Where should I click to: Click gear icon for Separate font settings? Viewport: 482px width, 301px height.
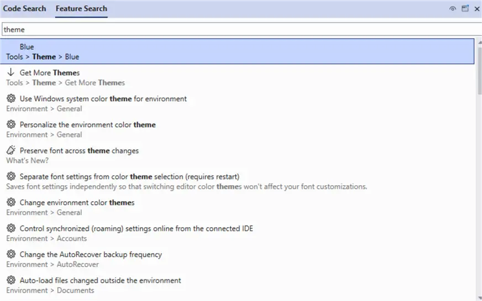click(x=11, y=176)
